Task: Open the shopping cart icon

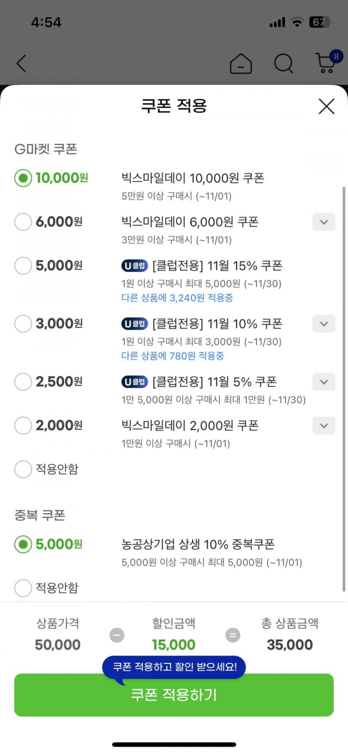Action: [326, 63]
